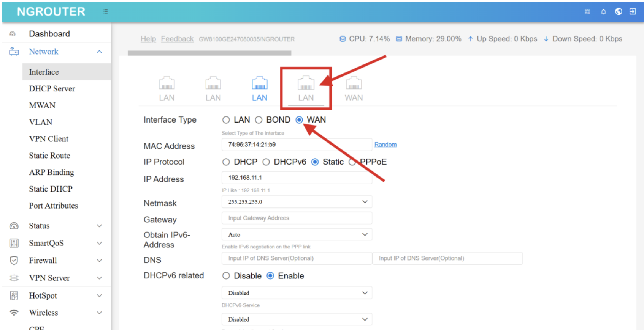Click the logout icon in header

click(633, 12)
